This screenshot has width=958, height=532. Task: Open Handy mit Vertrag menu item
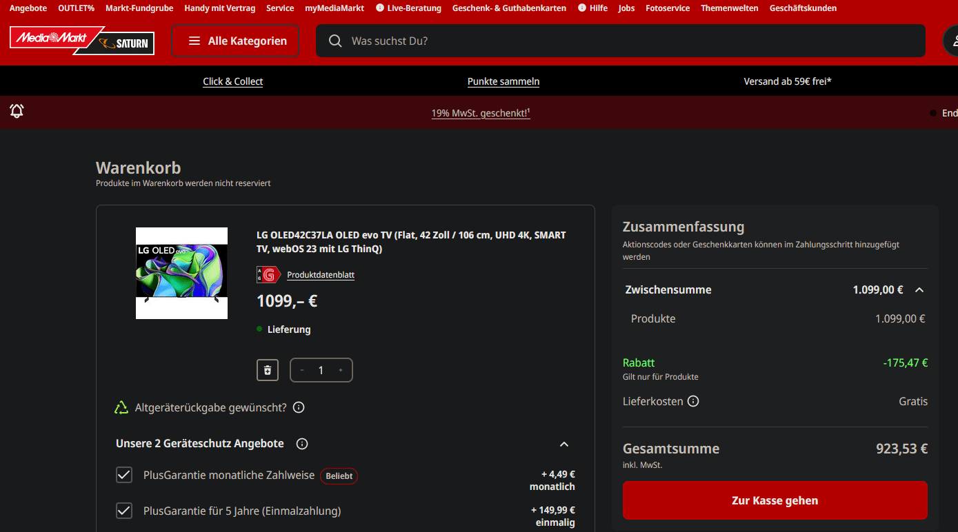click(x=219, y=8)
